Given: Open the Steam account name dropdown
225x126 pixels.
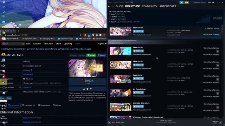Looking at the screenshot, I should tap(199, 2).
